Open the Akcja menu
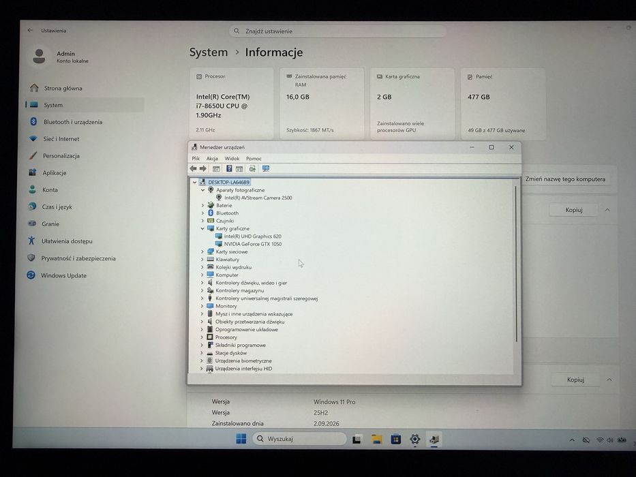This screenshot has height=477, width=636. (212, 158)
